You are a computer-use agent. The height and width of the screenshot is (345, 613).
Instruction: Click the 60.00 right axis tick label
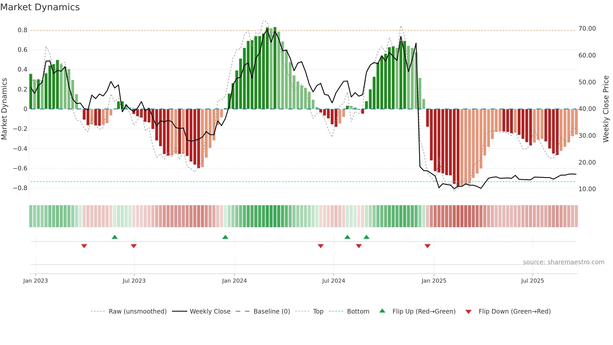(x=587, y=55)
